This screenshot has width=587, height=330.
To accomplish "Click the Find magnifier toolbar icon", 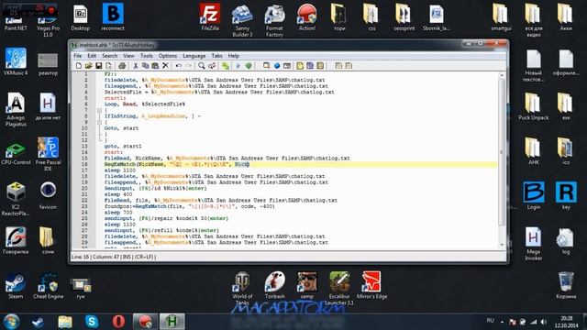I will (202, 66).
